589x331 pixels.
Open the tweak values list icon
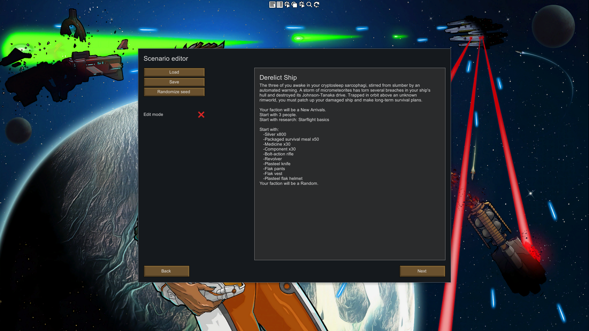pyautogui.click(x=279, y=5)
